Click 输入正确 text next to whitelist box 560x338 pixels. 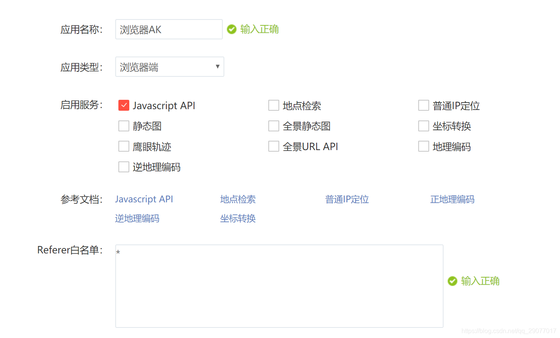point(480,281)
